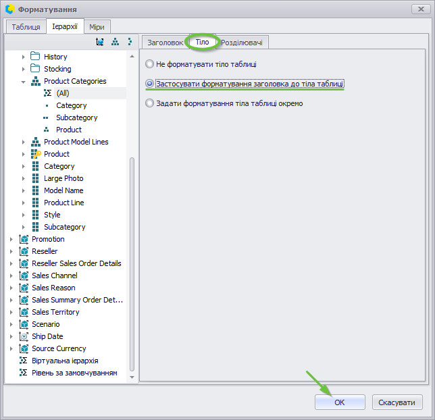Image resolution: width=435 pixels, height=420 pixels.
Task: Click the tree scrollbar up arrow
Action: point(132,56)
